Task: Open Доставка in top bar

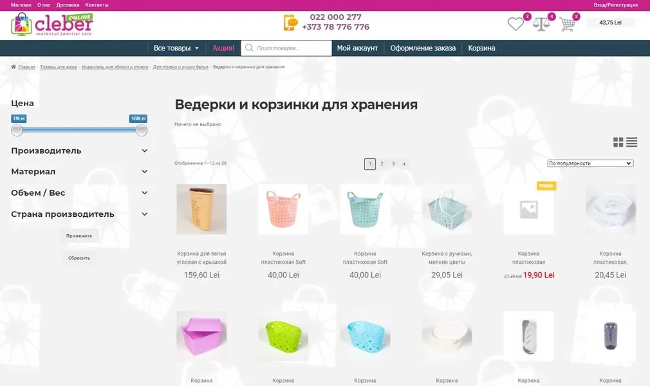Action: [x=68, y=5]
